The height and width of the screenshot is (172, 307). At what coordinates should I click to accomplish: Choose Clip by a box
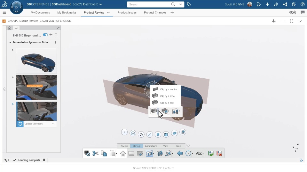[165, 103]
